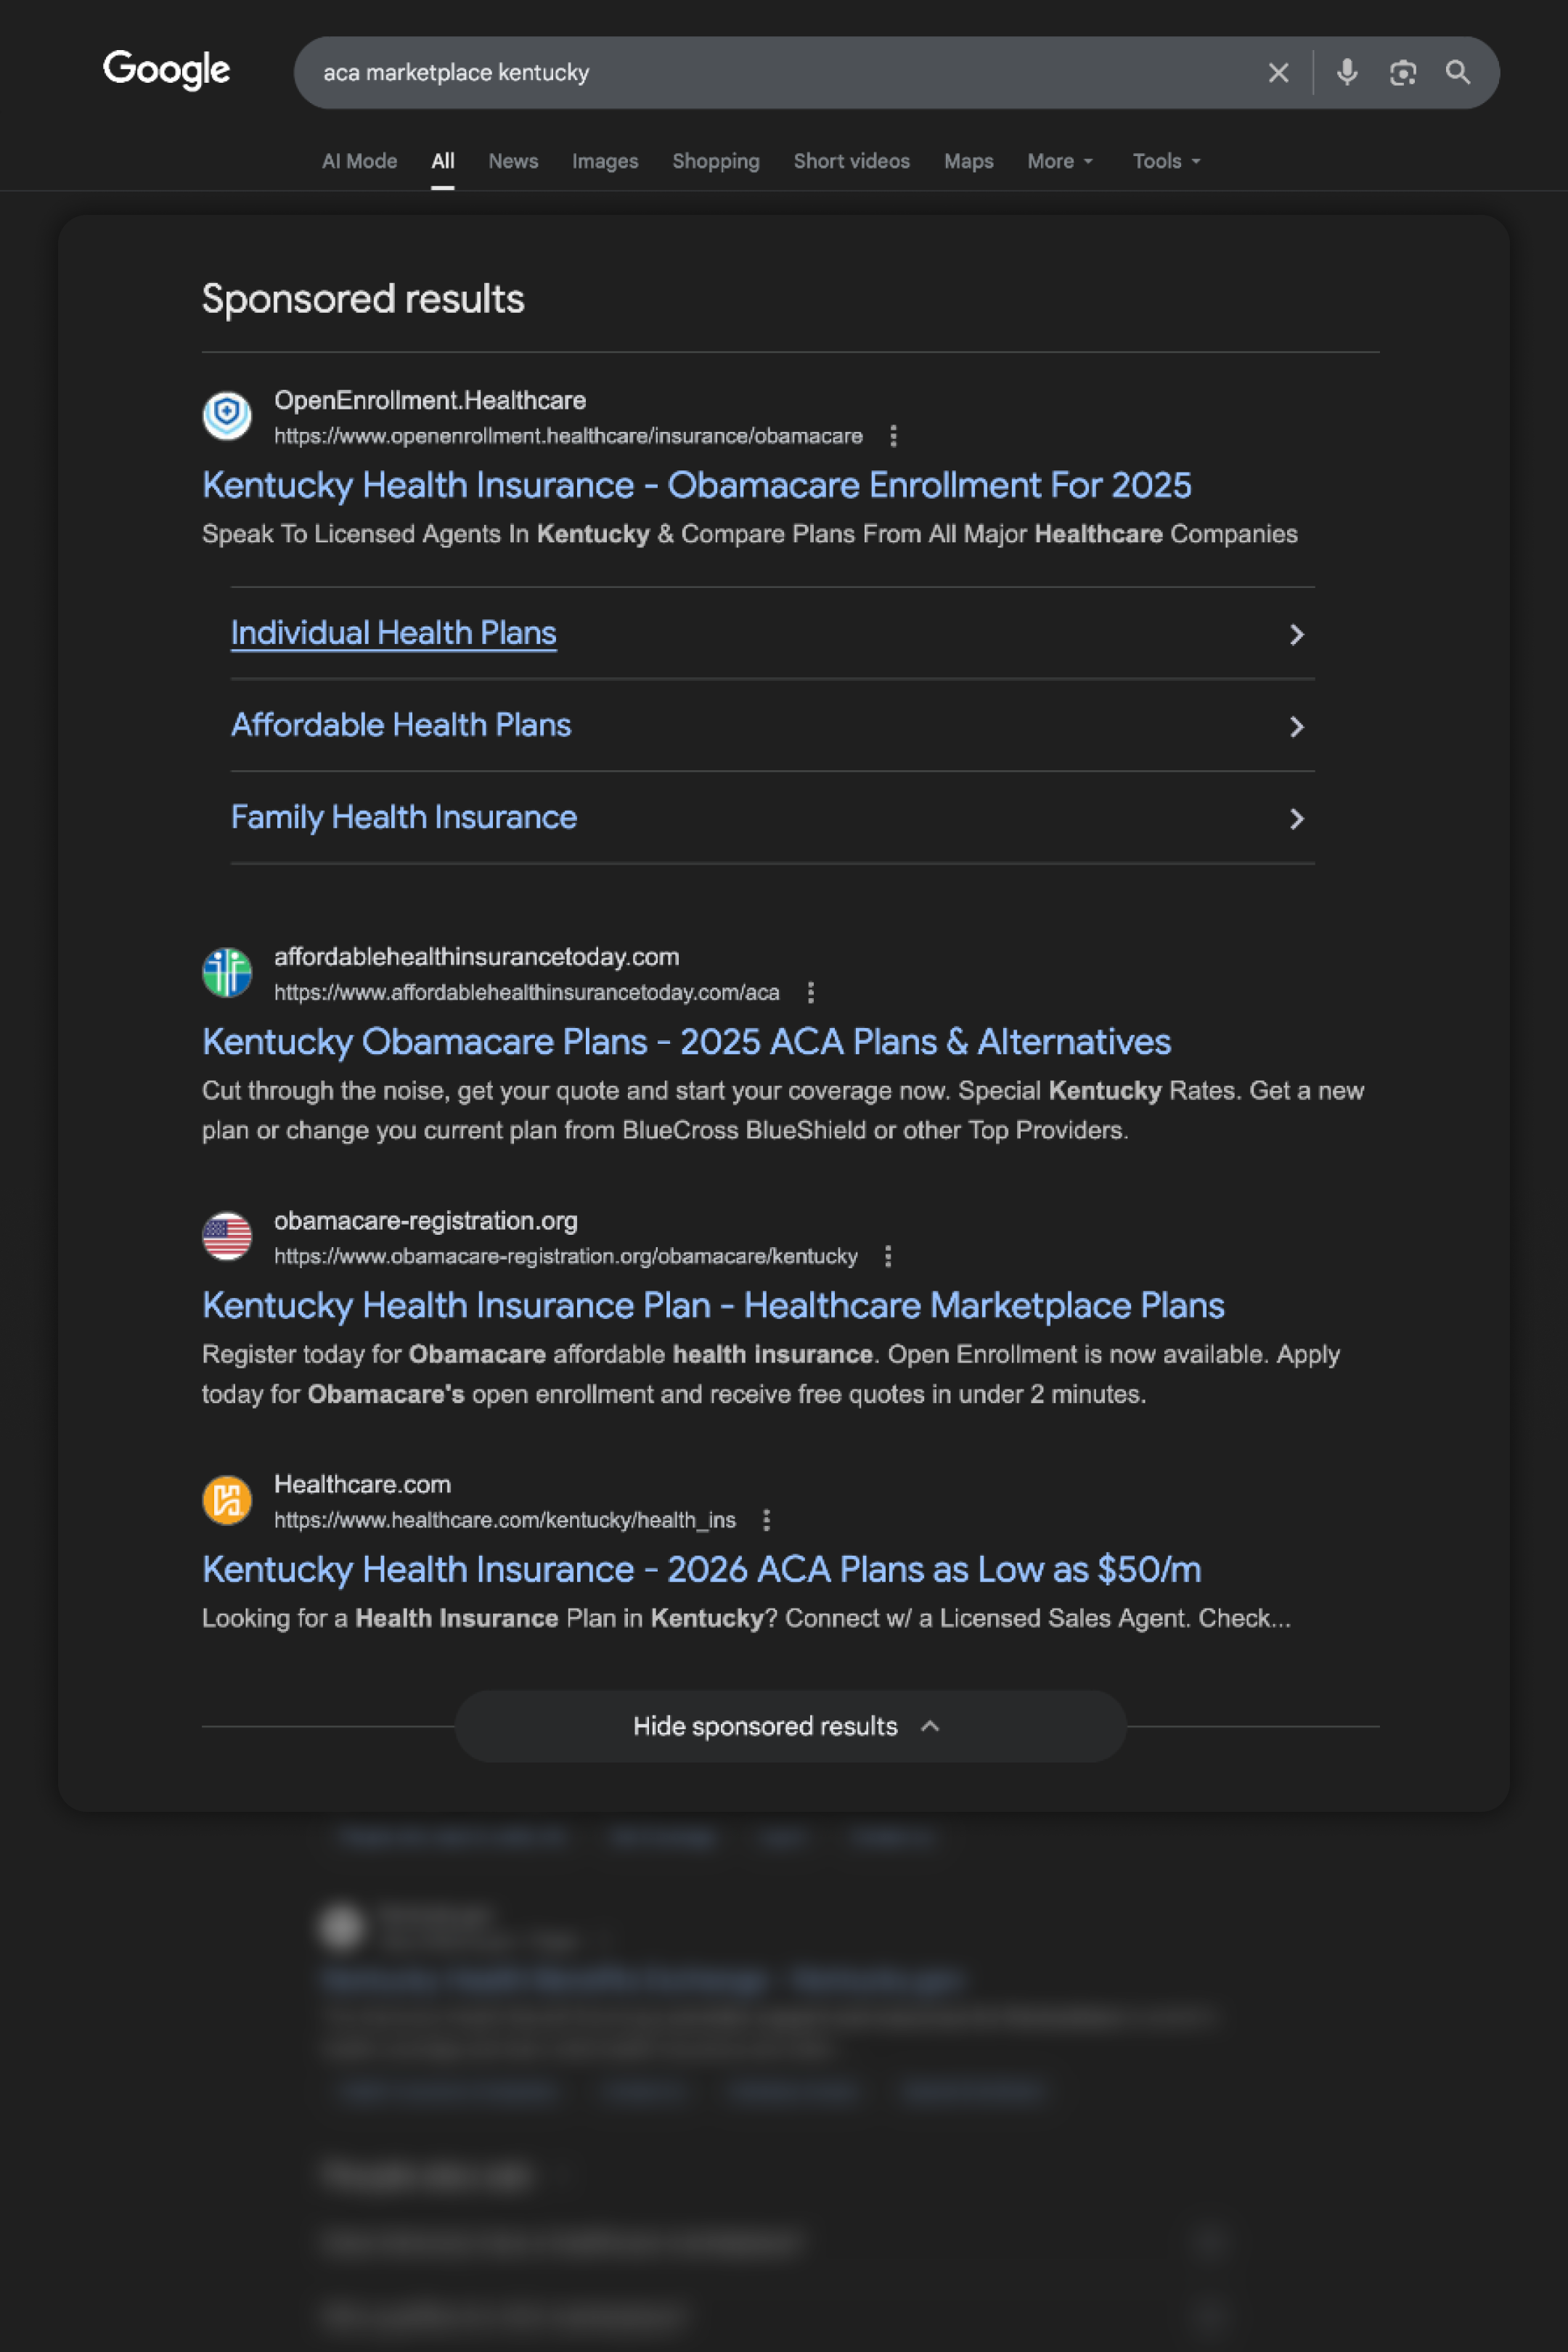Open Kentucky Obamacare Plans 2025 ACA link

(x=686, y=1041)
